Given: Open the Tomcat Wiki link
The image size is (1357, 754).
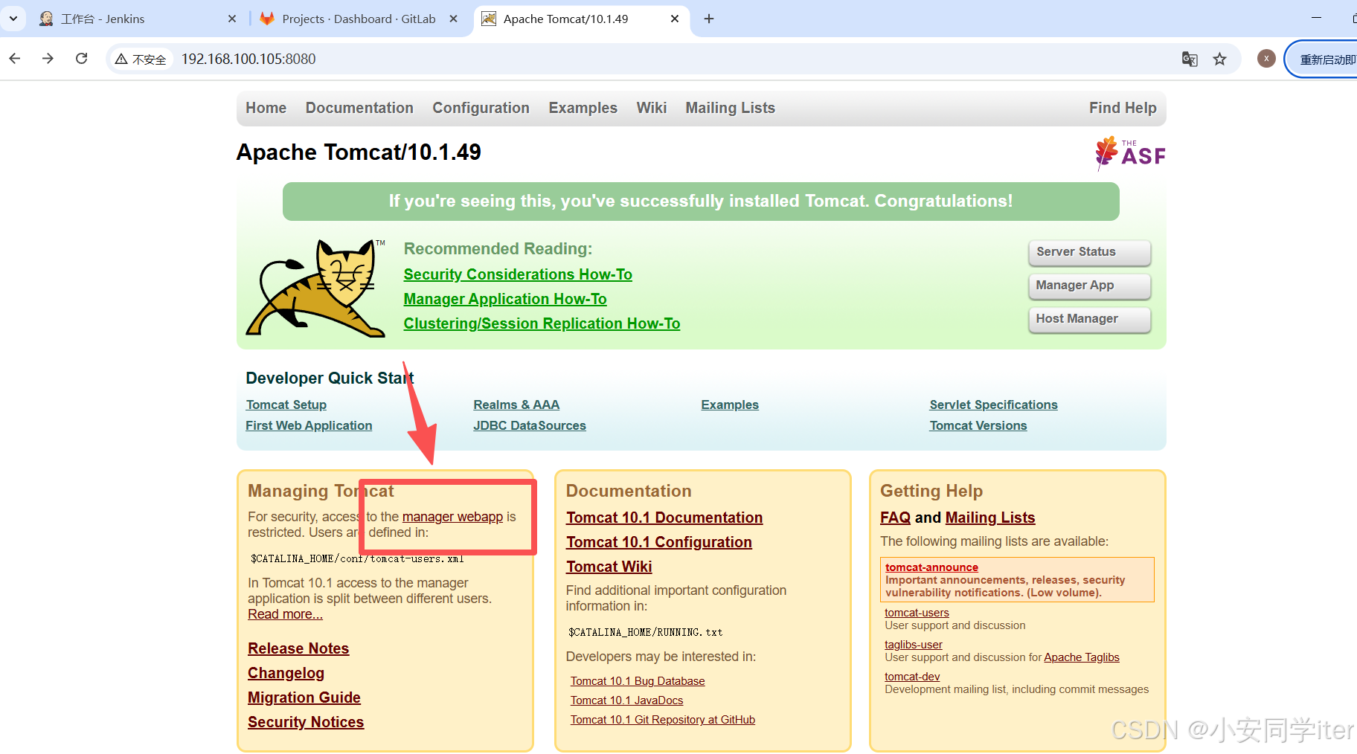Looking at the screenshot, I should pyautogui.click(x=609, y=567).
